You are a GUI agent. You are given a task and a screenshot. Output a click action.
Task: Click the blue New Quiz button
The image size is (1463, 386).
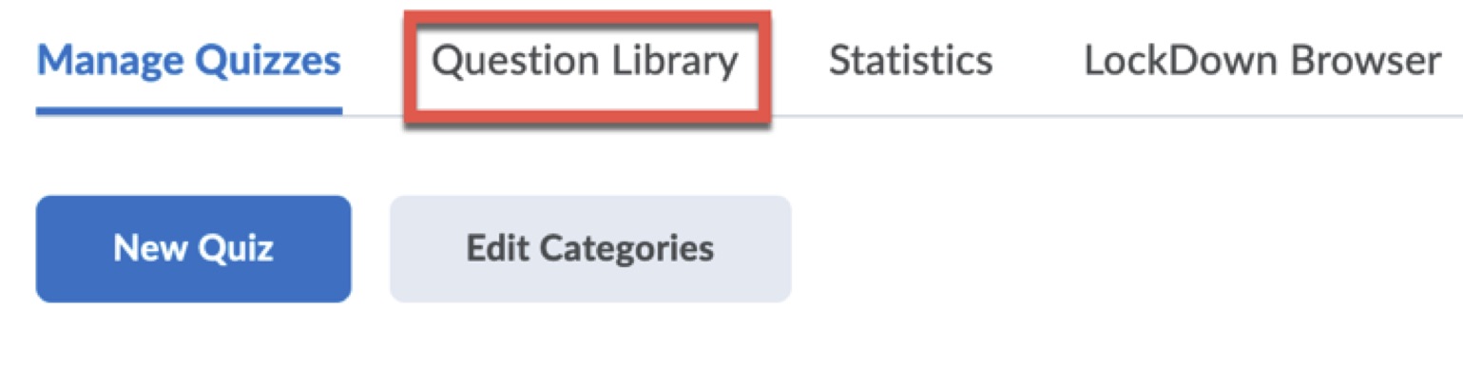tap(193, 249)
